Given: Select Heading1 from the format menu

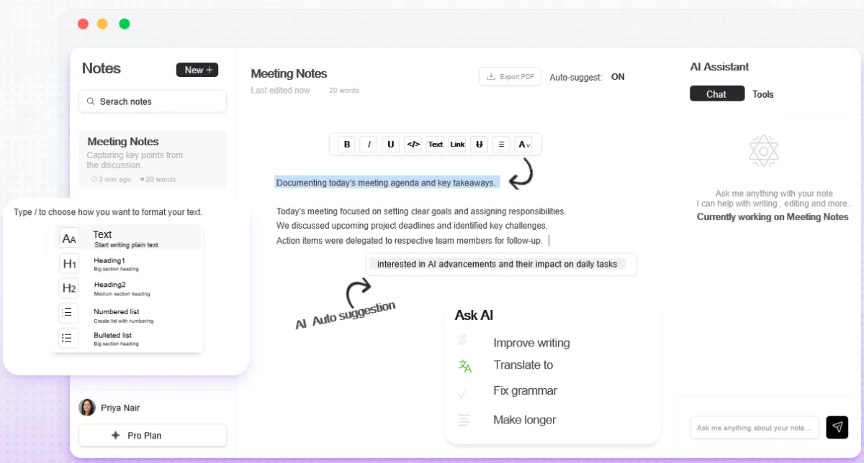Looking at the screenshot, I should pos(128,264).
